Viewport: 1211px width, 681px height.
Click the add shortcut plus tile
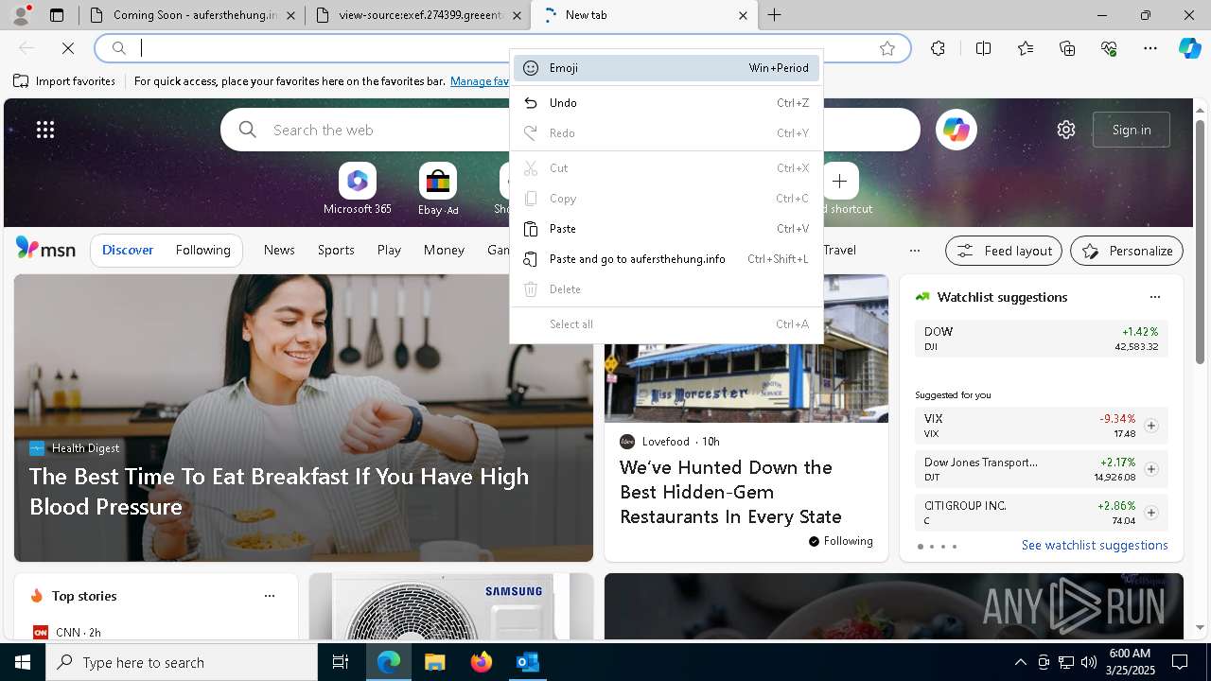pos(839,181)
